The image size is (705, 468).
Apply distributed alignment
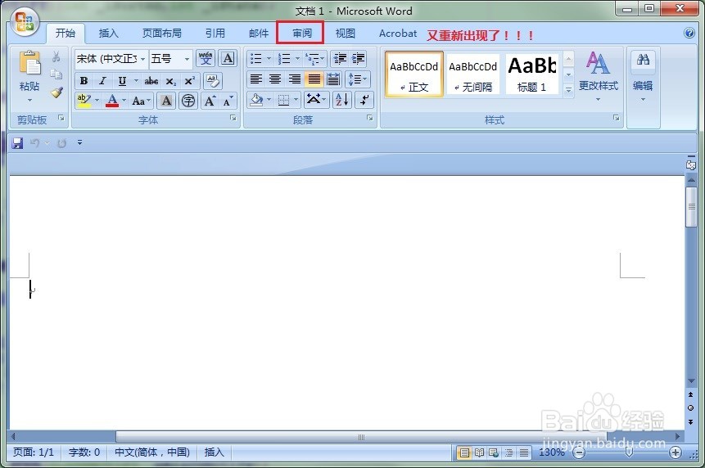(x=333, y=79)
